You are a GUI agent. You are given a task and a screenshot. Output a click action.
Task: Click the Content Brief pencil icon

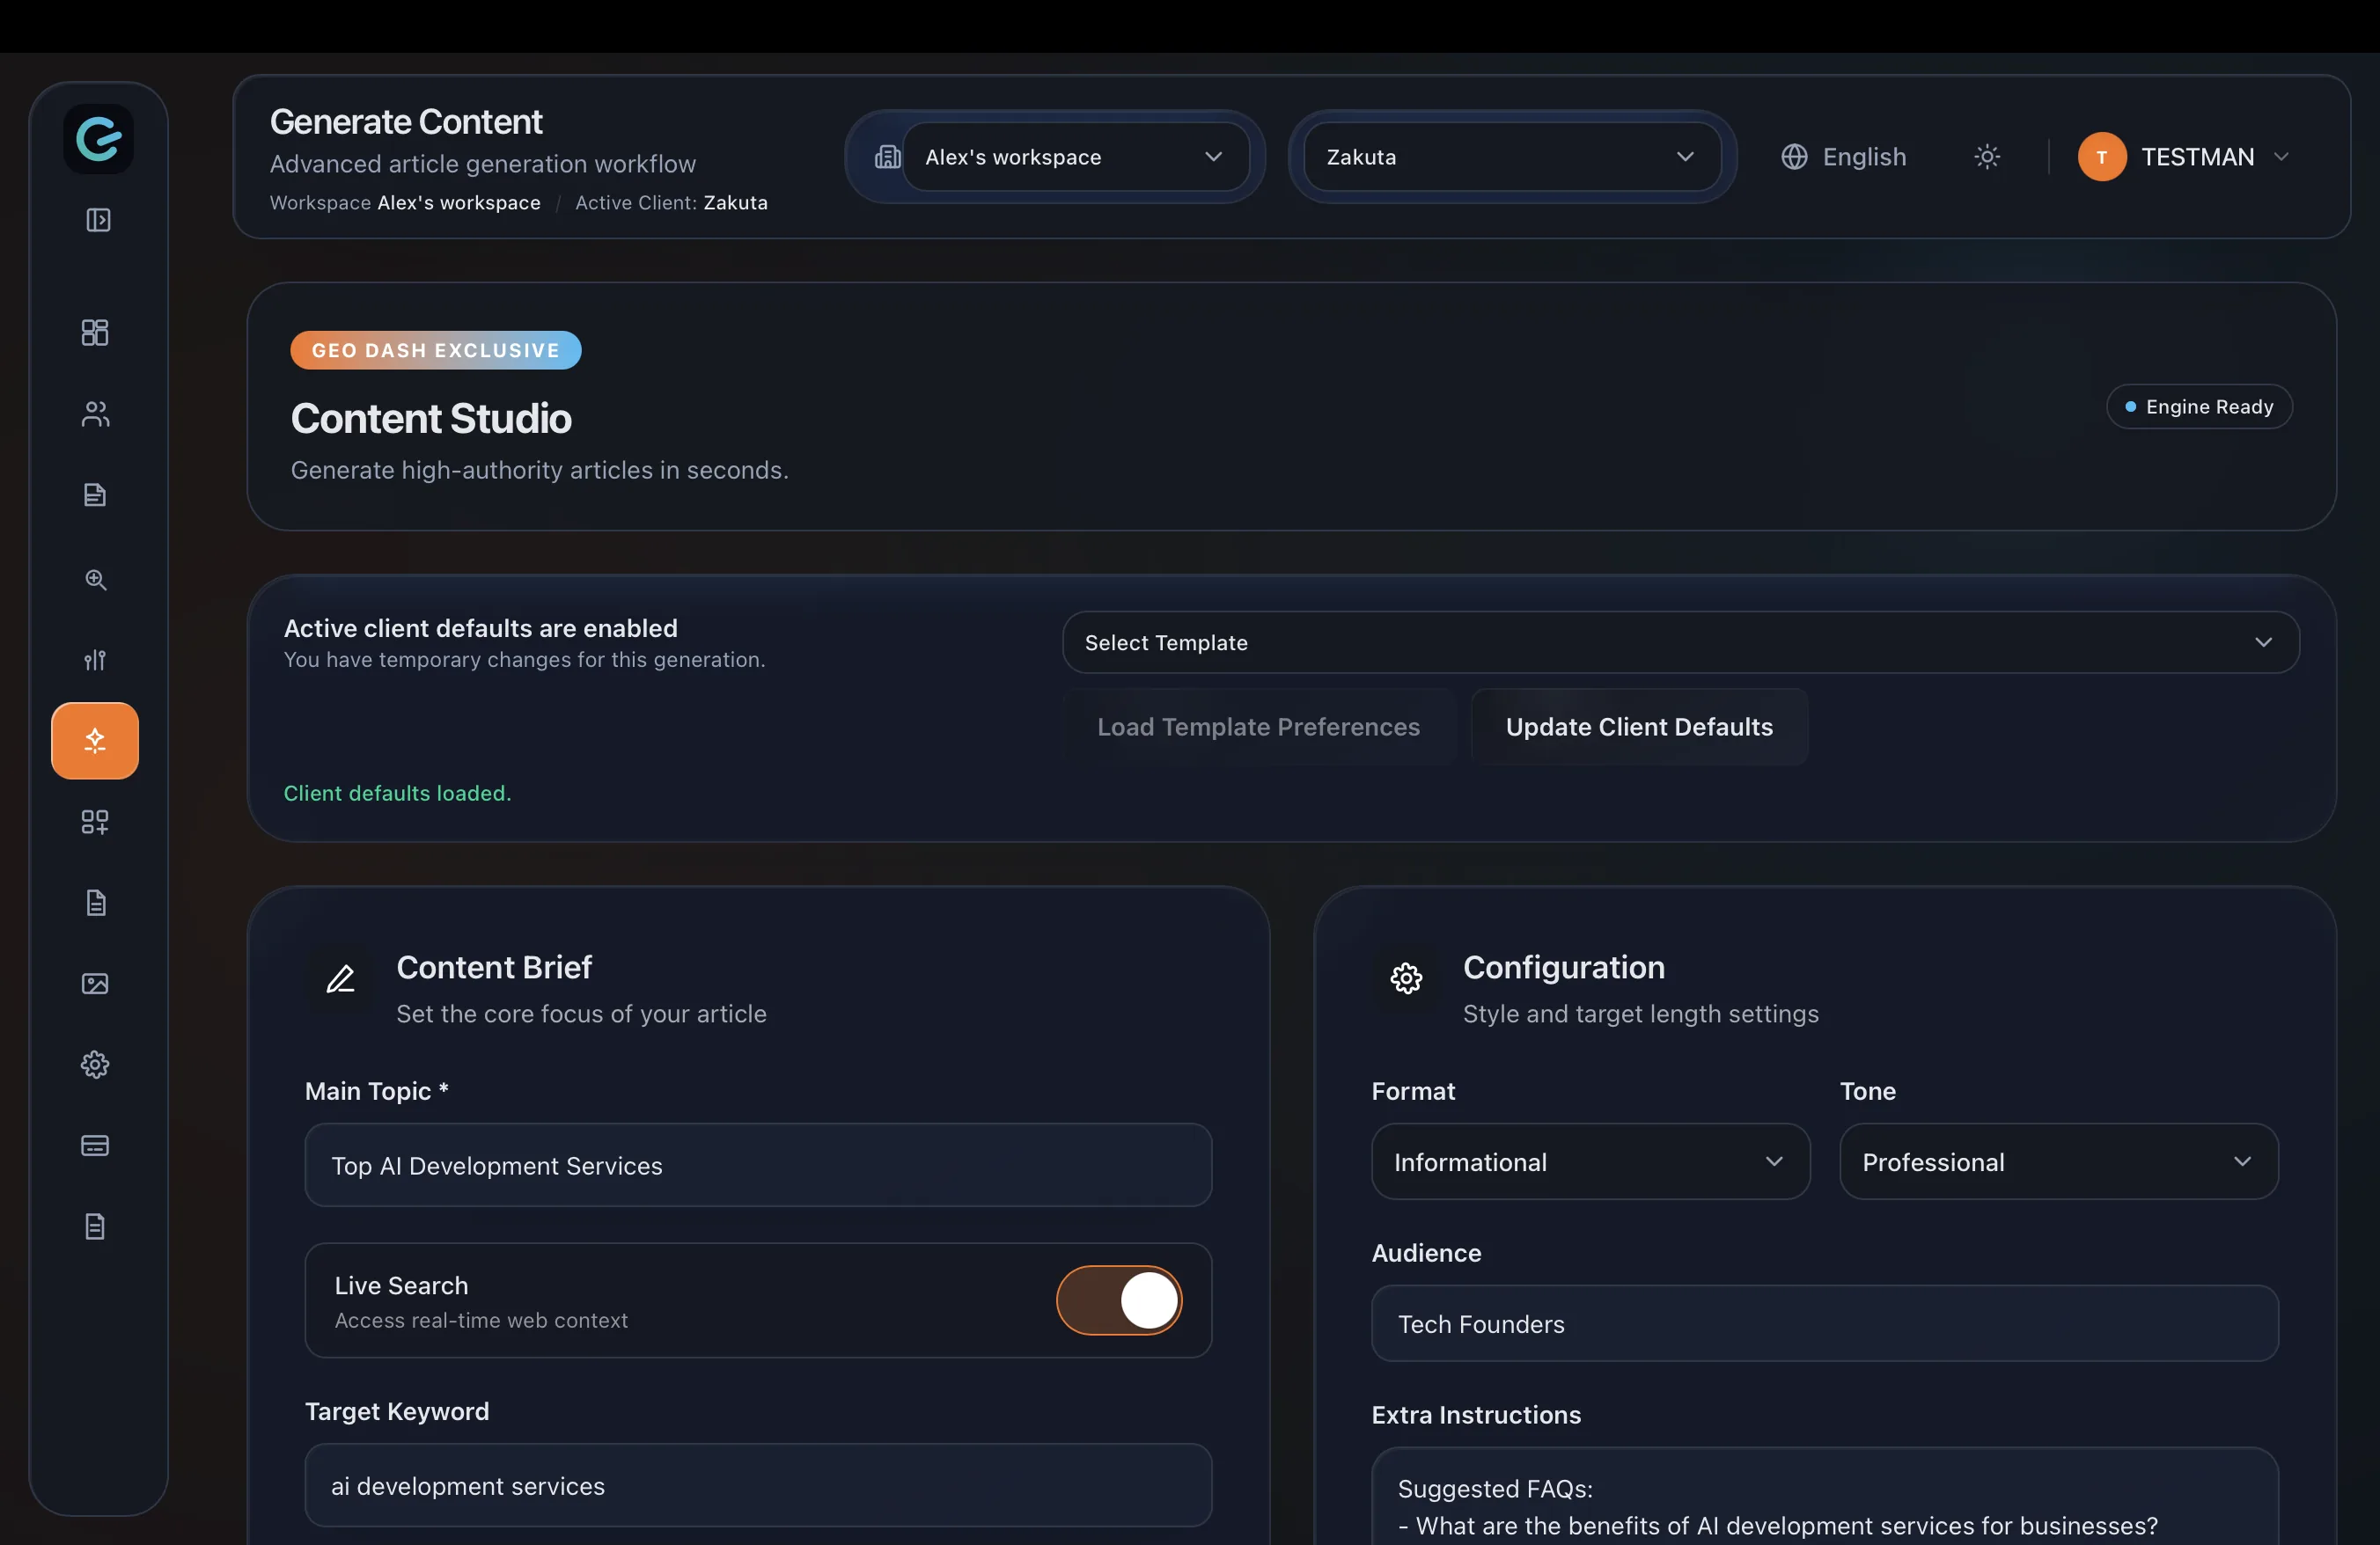(341, 979)
